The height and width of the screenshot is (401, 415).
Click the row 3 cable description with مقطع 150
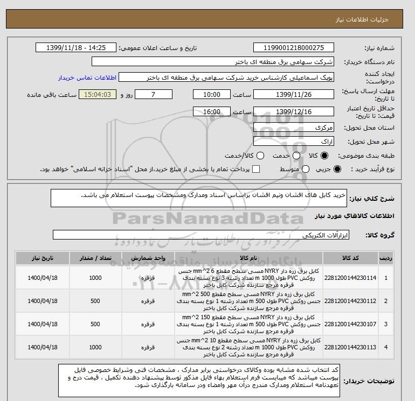click(248, 324)
